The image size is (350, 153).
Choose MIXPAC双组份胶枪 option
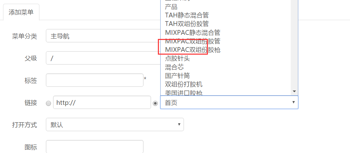[225, 50]
